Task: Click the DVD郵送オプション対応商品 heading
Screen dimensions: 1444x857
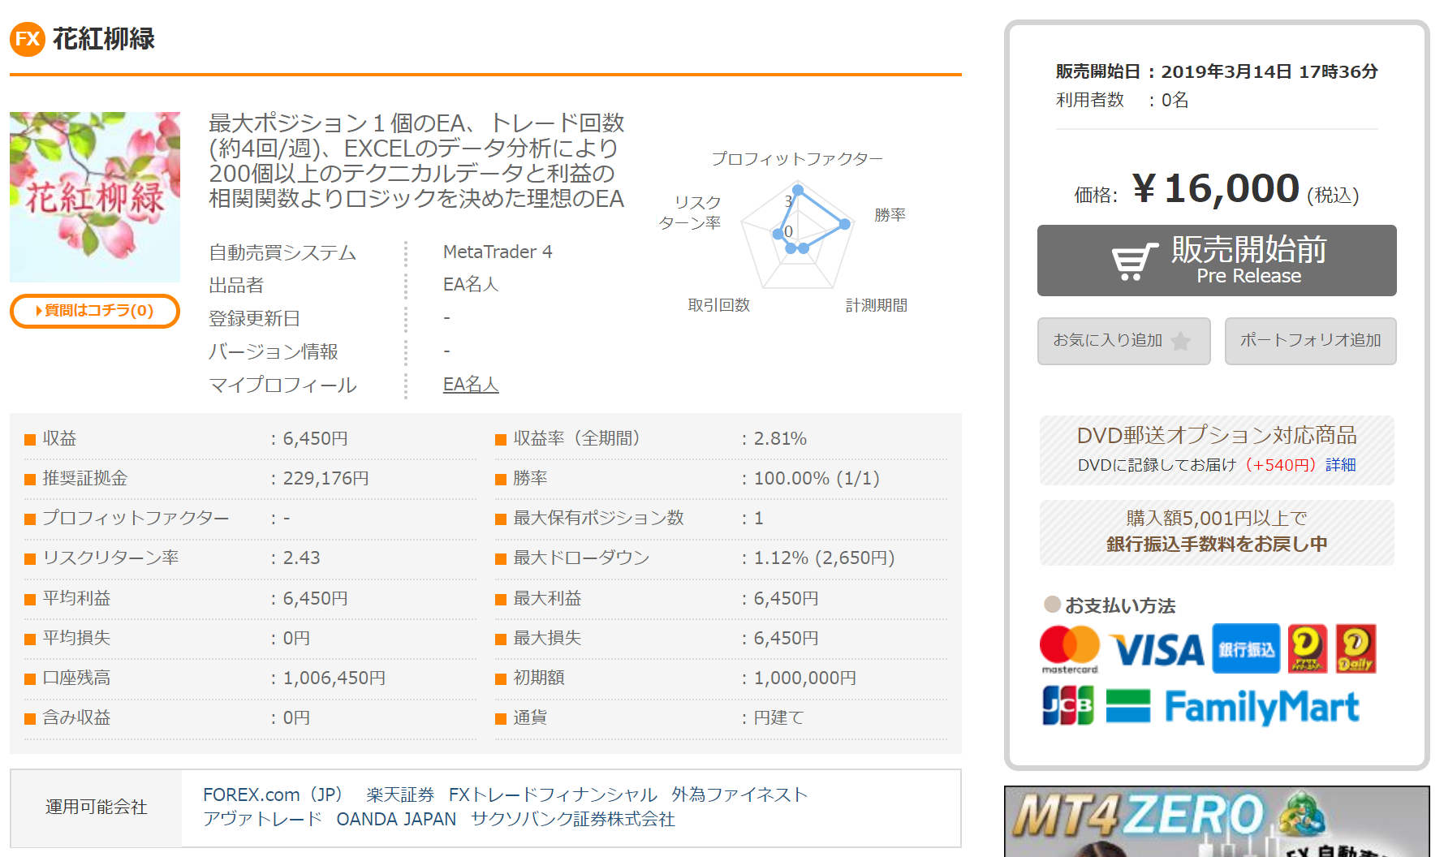Action: pos(1217,436)
